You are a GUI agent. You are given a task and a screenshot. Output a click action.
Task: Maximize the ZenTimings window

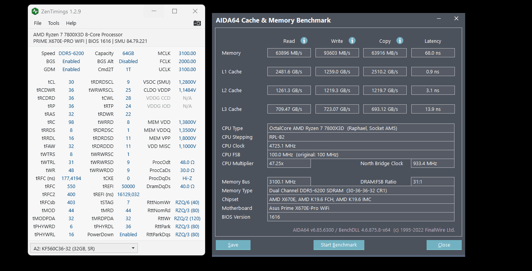tap(175, 11)
